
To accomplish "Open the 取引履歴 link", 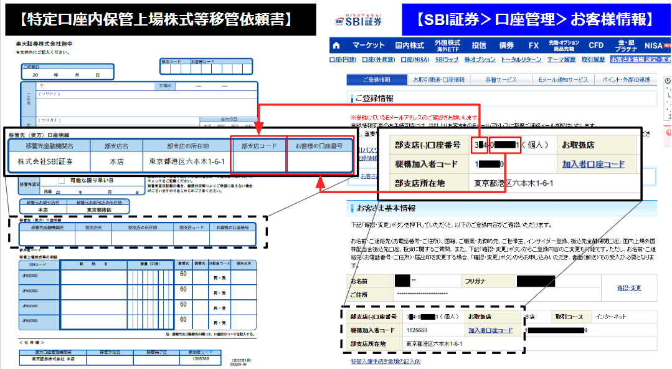I will (x=593, y=60).
